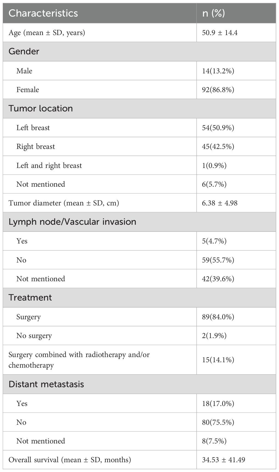This screenshot has height=472, width=279.
Task: Select the Left breast value 54(50.9%)
Action: tap(218, 128)
